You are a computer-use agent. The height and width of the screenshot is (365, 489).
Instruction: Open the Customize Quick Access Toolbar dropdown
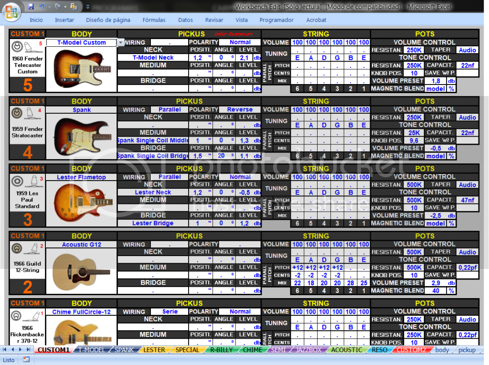[x=87, y=7]
